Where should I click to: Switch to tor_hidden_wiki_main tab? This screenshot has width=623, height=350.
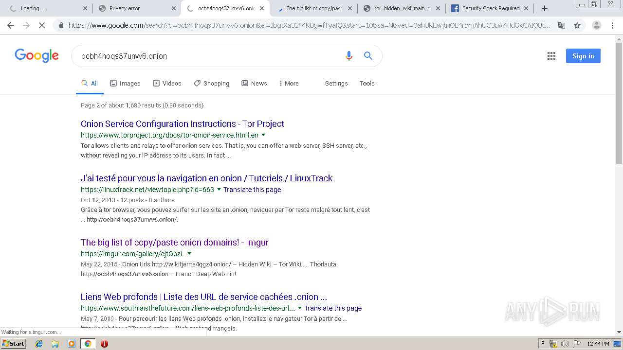point(402,8)
